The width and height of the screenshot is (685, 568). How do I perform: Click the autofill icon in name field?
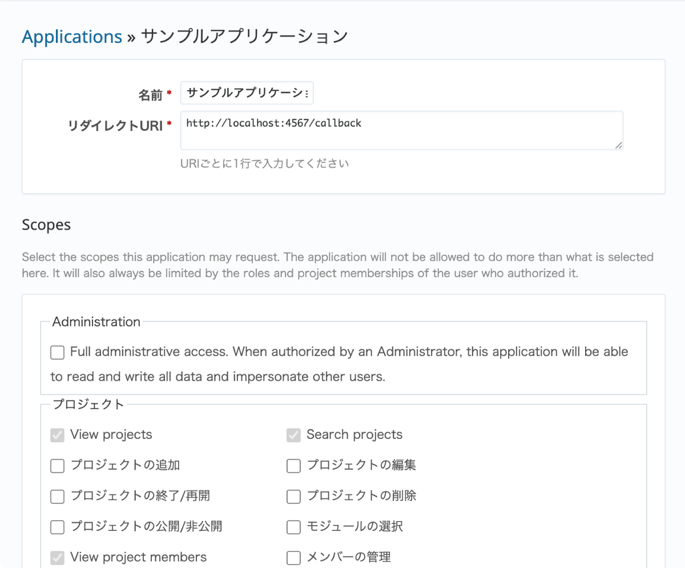tap(307, 94)
